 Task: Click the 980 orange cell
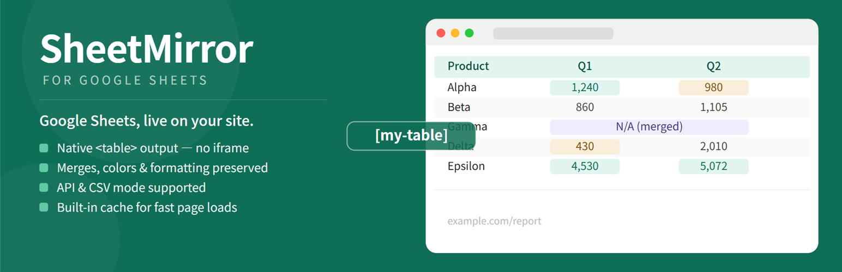(713, 88)
